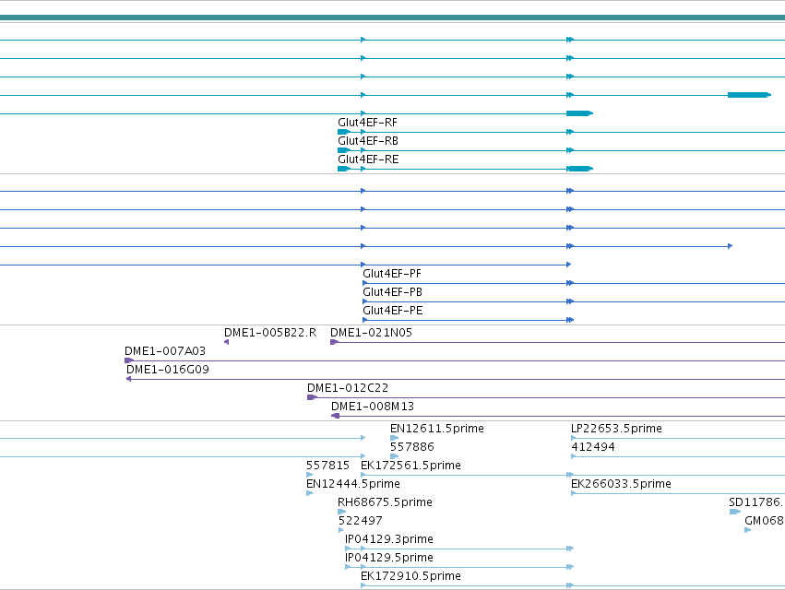Click the IP04129.3prime EST label
The height and width of the screenshot is (590, 785).
point(389,540)
